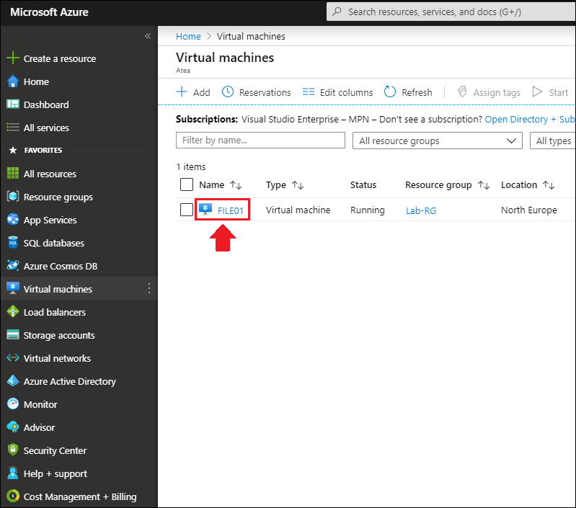Click the Cost Management + Billing icon
Image resolution: width=576 pixels, height=508 pixels.
[x=13, y=496]
